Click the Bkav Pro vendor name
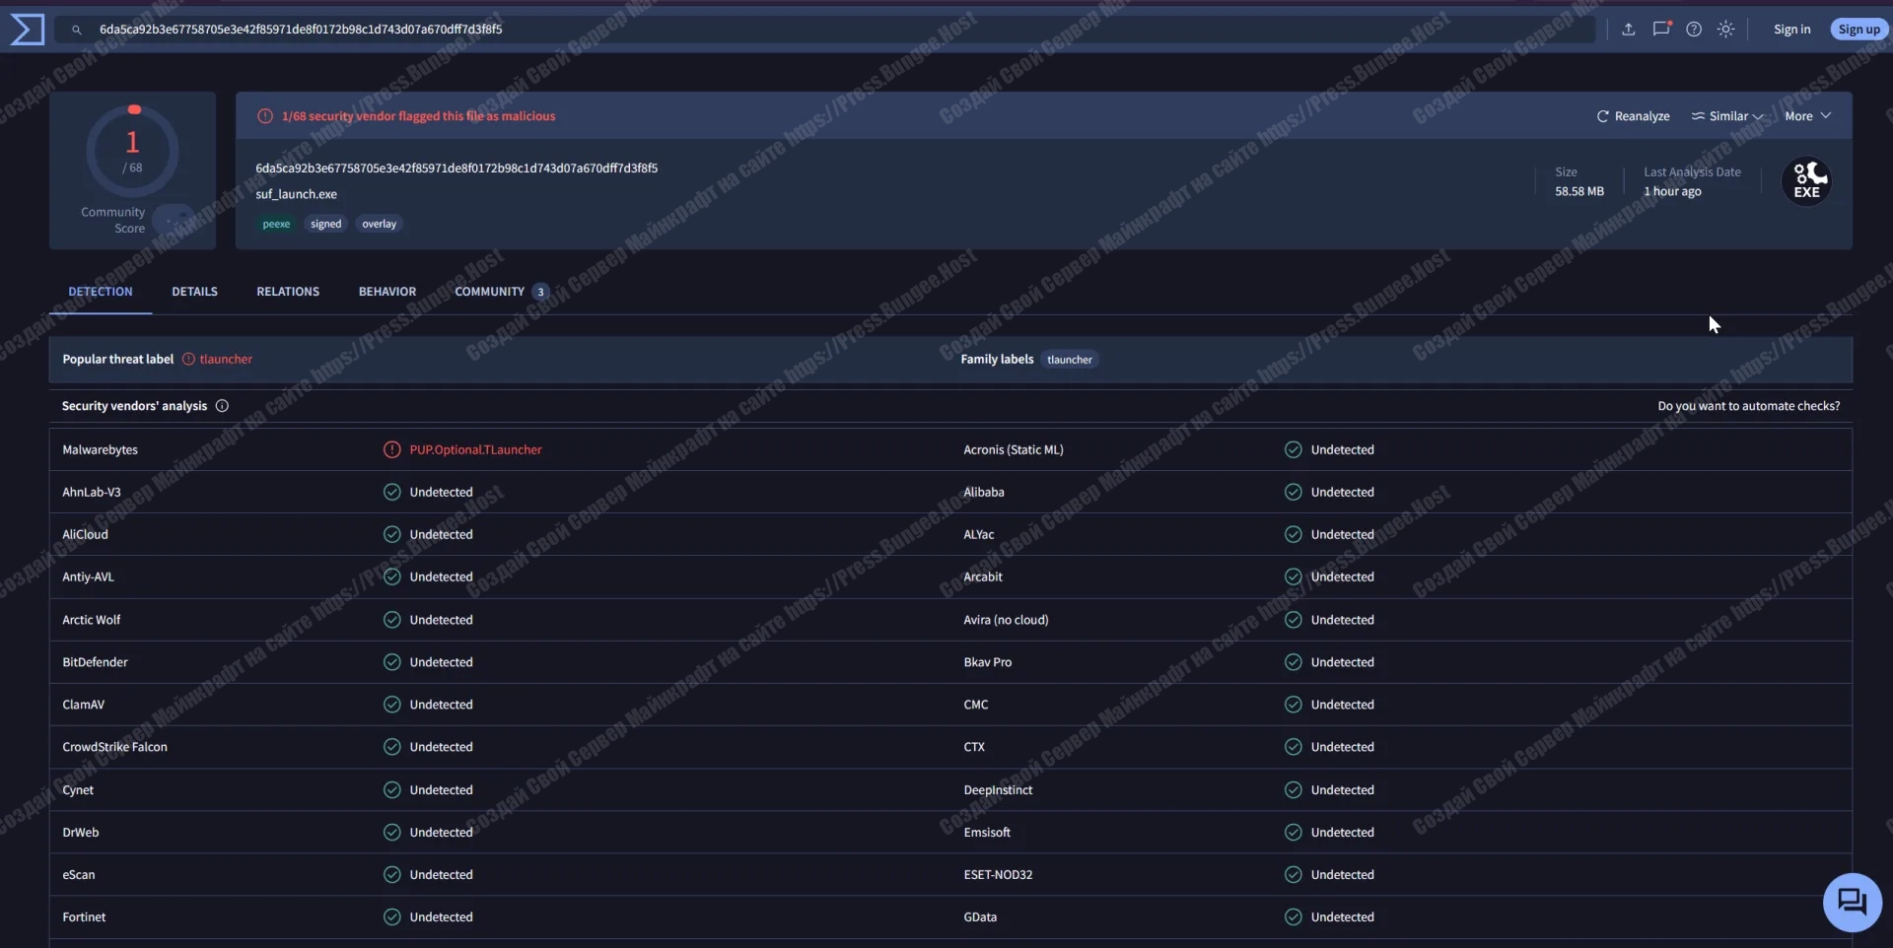 [987, 662]
